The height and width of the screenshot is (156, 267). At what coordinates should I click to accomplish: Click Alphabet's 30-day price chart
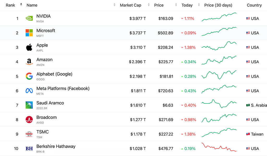[x=219, y=75]
